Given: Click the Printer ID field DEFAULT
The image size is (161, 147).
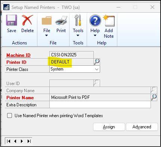Looking at the screenshot, I should pyautogui.click(x=71, y=62).
